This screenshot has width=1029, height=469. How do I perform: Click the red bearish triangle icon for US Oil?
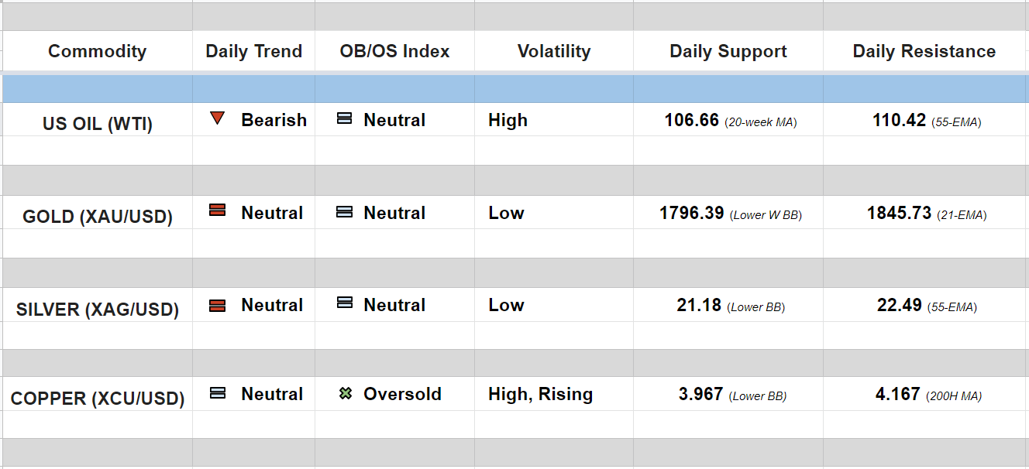[217, 118]
